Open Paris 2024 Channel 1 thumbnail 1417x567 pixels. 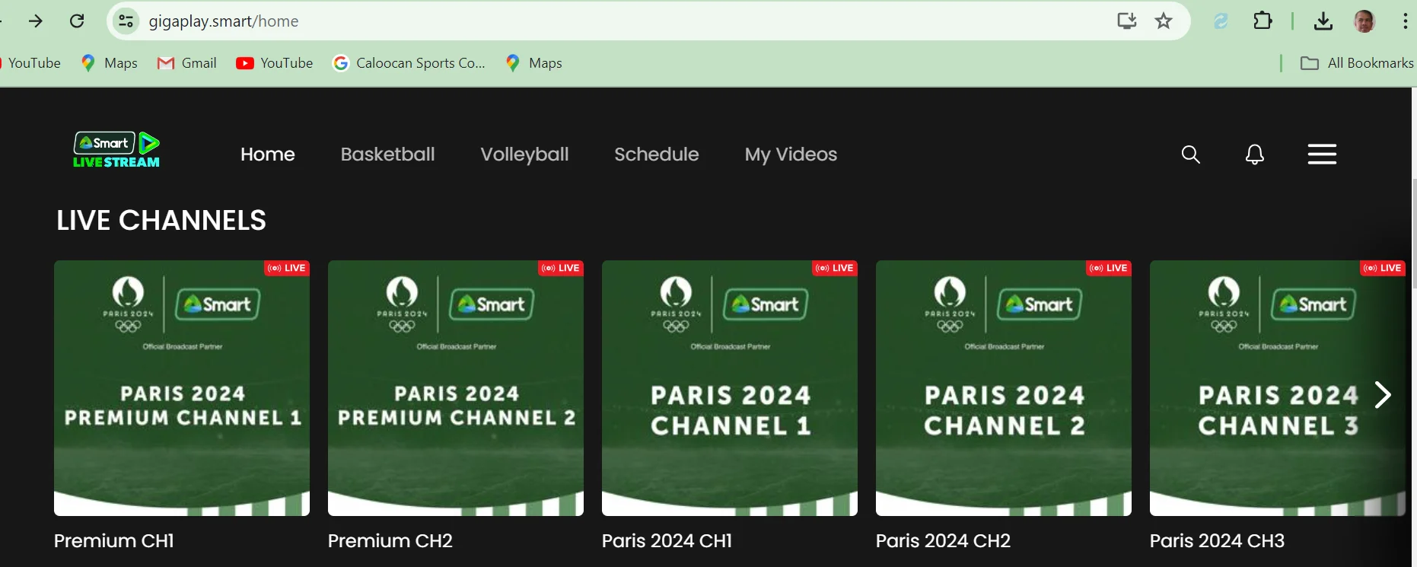click(730, 388)
